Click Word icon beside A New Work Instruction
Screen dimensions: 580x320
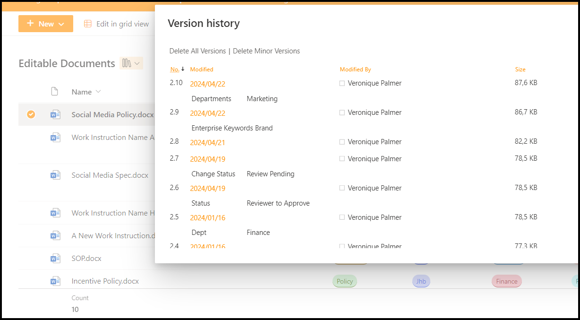[55, 235]
